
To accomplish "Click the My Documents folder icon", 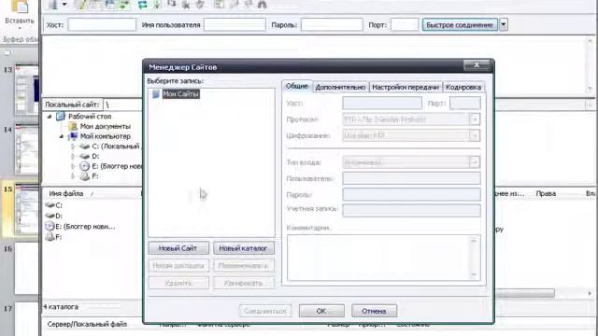I will click(x=73, y=126).
